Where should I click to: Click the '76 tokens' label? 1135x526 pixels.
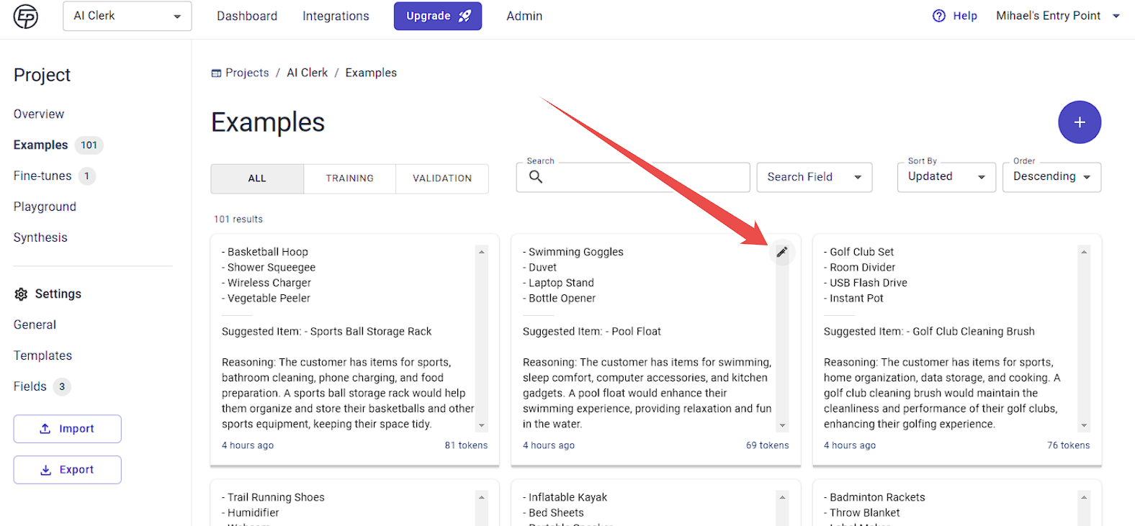1068,445
